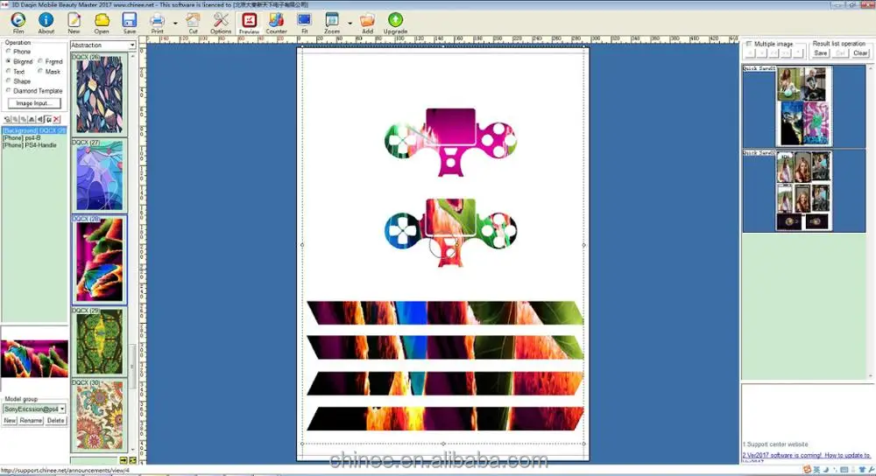Choose the DQCX (30) floral thumbnail
This screenshot has height=476, width=876.
coord(100,415)
